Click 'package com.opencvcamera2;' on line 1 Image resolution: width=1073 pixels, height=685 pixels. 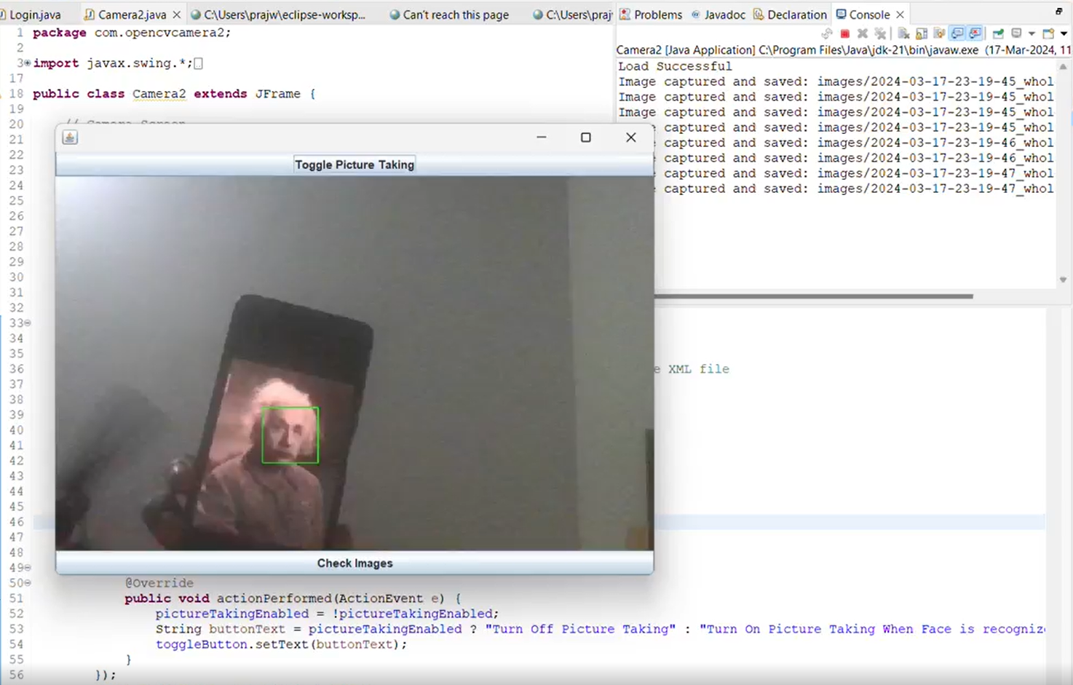(x=132, y=33)
